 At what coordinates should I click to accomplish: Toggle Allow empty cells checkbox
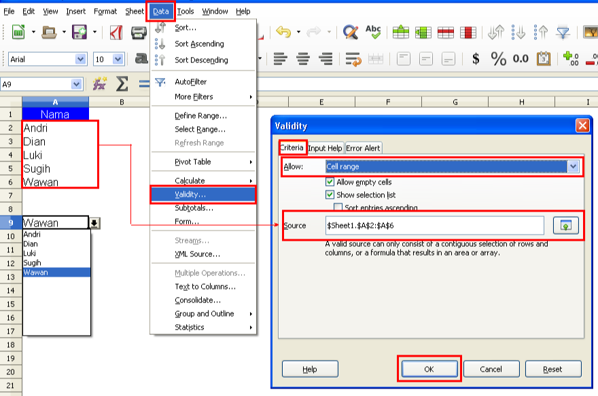click(x=330, y=182)
